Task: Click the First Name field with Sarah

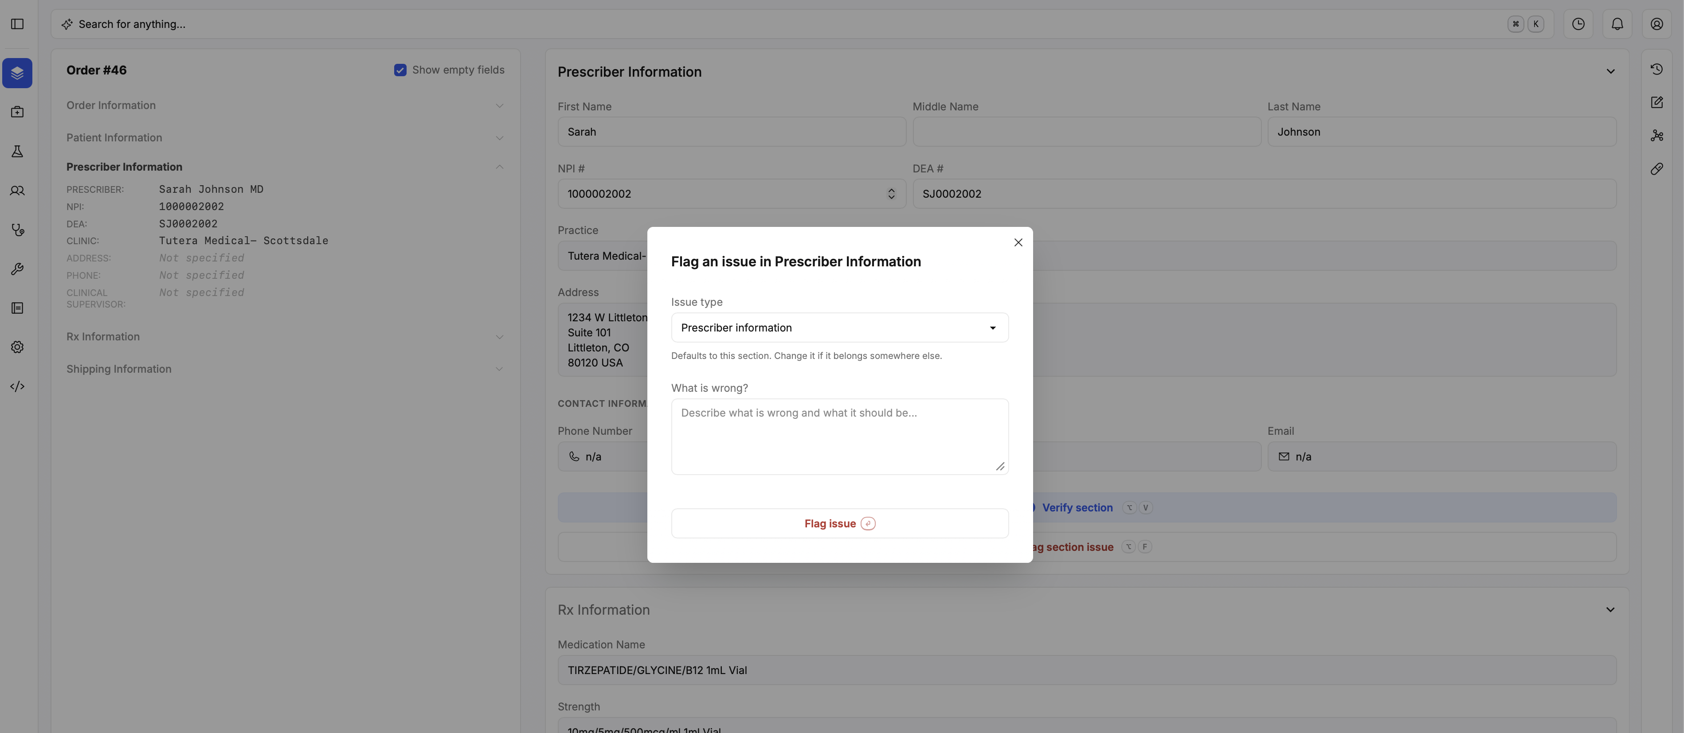Action: pos(732,132)
